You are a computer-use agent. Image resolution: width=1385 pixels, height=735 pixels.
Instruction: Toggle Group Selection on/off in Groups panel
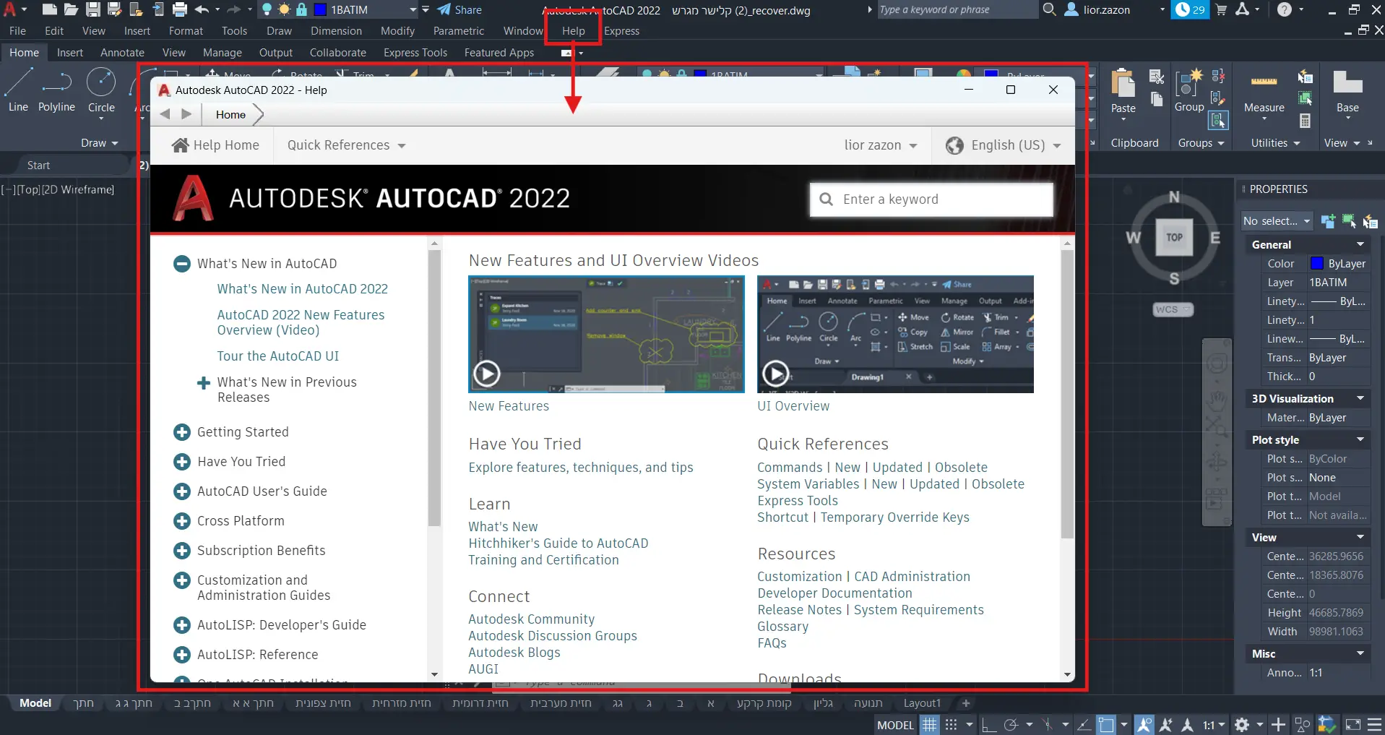click(x=1218, y=121)
